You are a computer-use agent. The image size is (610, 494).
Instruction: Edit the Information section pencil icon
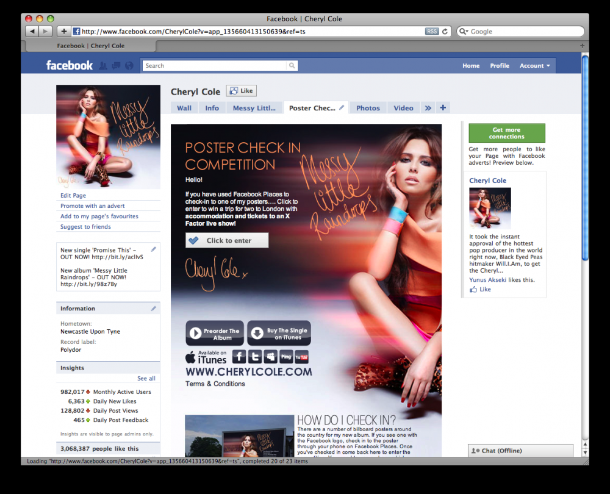tap(154, 309)
